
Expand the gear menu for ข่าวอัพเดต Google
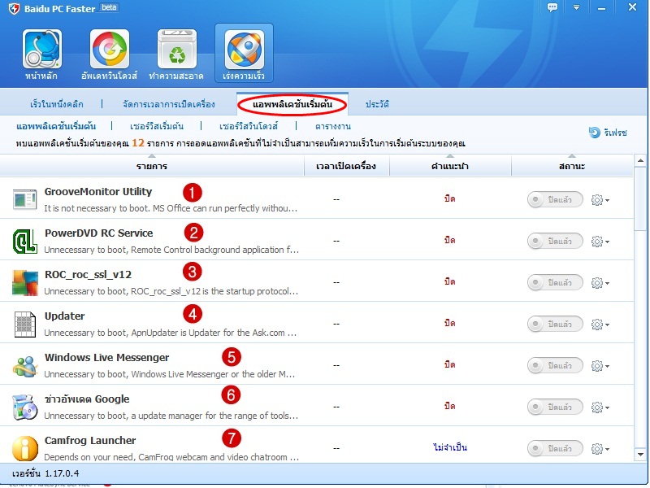click(597, 406)
